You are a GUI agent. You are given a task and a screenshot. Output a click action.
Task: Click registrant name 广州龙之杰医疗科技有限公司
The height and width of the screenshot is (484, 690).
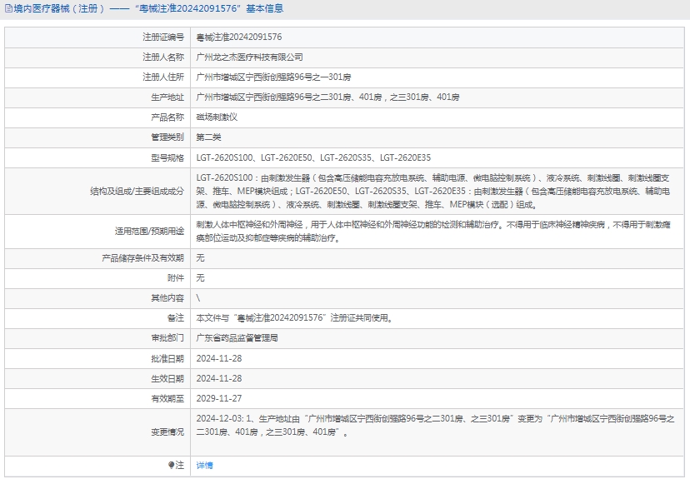(x=249, y=57)
